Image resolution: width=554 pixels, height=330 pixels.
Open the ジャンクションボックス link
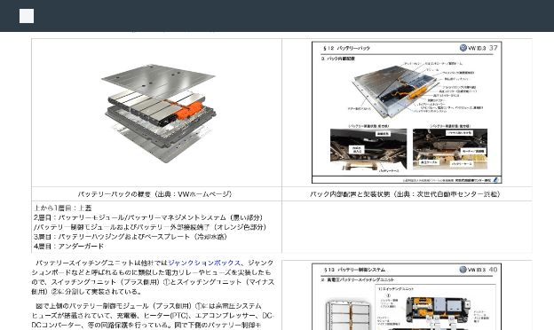204,263
